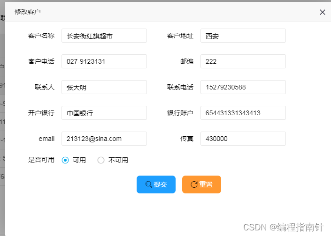Select the 不可用 radio button
The height and width of the screenshot is (236, 331).
coord(100,160)
